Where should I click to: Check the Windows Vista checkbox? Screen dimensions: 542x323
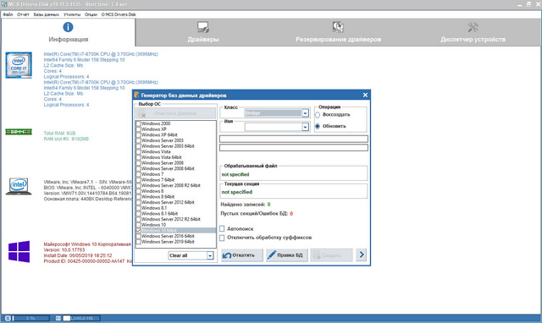click(x=138, y=151)
